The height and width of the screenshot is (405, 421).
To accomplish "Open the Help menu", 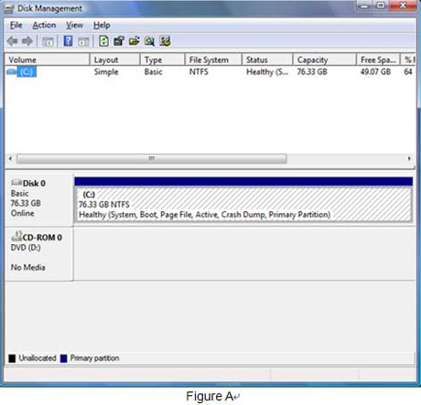I will [102, 25].
